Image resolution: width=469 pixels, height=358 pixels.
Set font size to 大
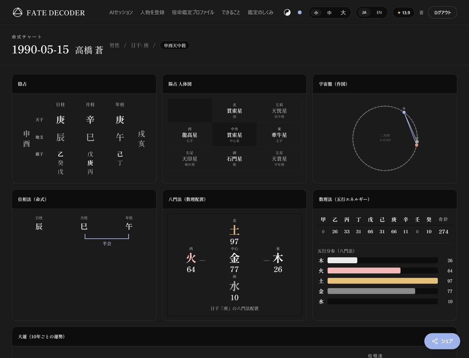(343, 13)
